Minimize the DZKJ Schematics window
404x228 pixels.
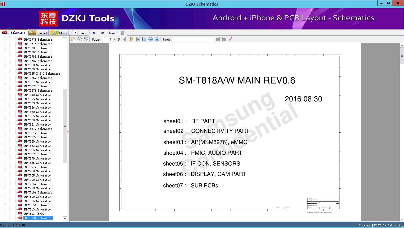pos(381,3)
